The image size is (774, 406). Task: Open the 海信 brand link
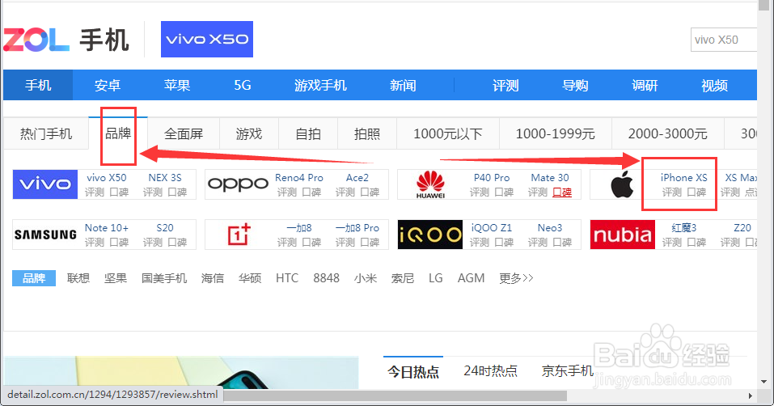[x=213, y=278]
